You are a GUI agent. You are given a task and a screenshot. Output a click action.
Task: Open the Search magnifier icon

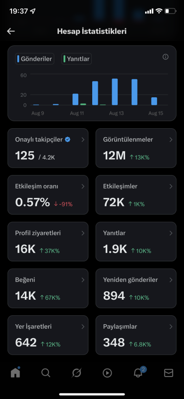click(x=46, y=373)
